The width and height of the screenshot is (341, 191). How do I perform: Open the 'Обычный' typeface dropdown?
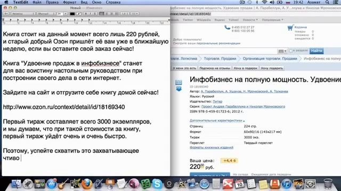pyautogui.click(x=46, y=14)
